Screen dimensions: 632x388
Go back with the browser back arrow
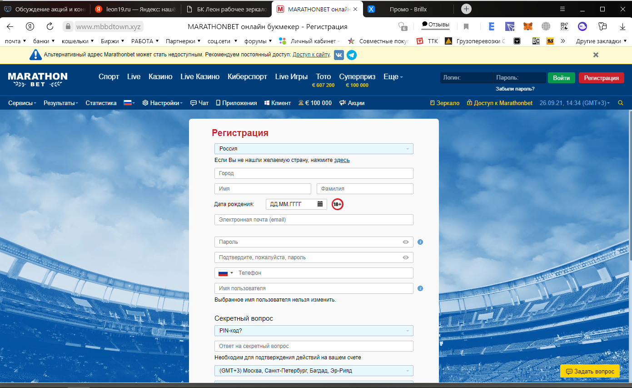tap(10, 26)
